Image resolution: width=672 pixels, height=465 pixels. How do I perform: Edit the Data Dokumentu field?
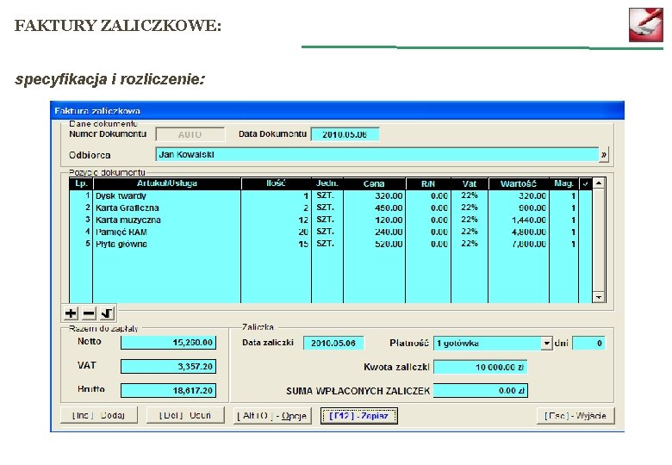pyautogui.click(x=345, y=134)
